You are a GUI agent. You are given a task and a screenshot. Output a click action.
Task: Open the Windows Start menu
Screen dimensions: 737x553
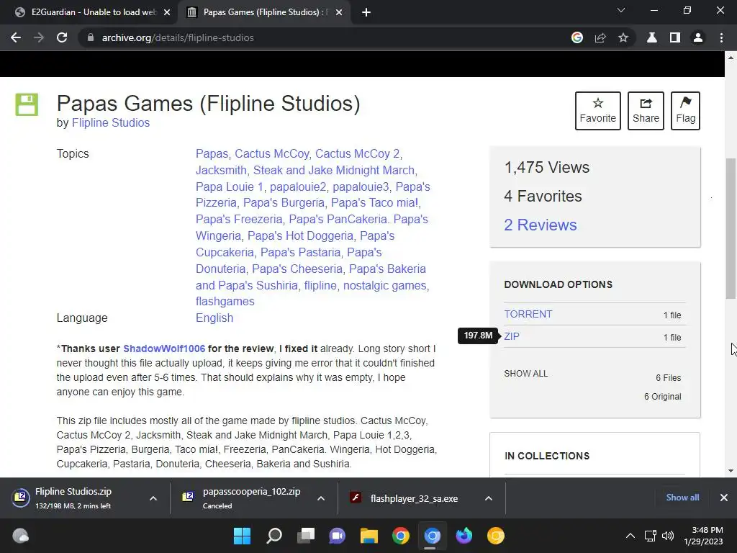click(x=242, y=536)
